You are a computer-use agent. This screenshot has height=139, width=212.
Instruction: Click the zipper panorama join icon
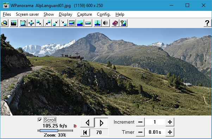[x=98, y=23]
